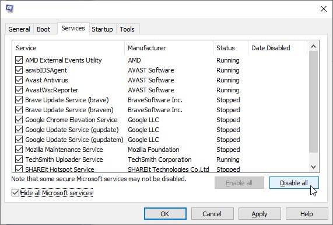333x225 pixels.
Task: Click the scrollbar up arrow
Action: [313, 46]
